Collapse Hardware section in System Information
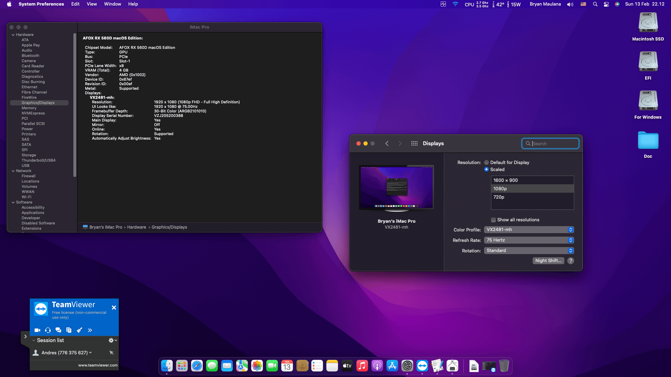This screenshot has width=671, height=377. tap(13, 35)
